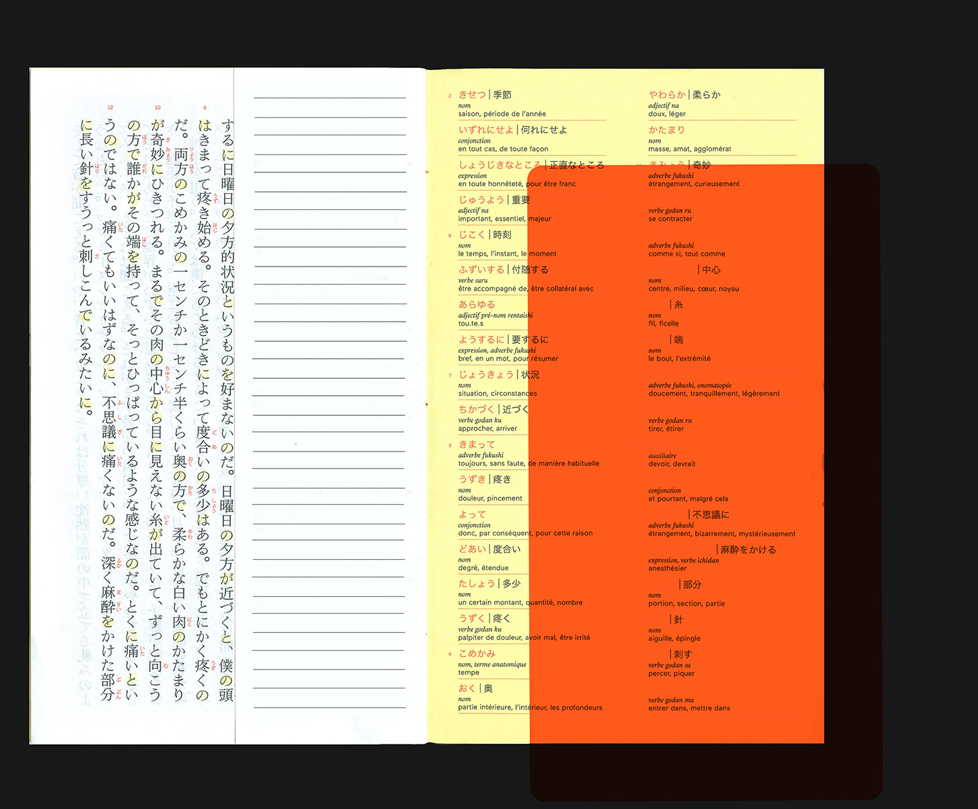Click the heading 不思議に
978x809 pixels.
[x=711, y=514]
